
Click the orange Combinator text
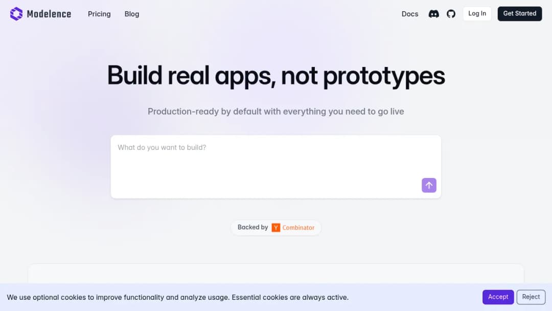point(298,228)
